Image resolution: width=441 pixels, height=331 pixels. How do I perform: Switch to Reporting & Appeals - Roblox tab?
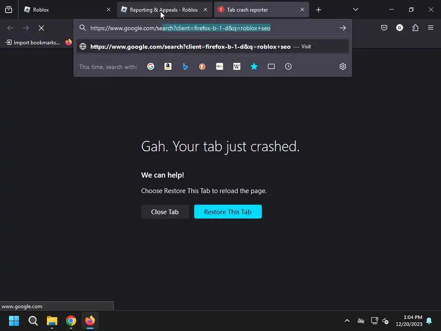165,9
